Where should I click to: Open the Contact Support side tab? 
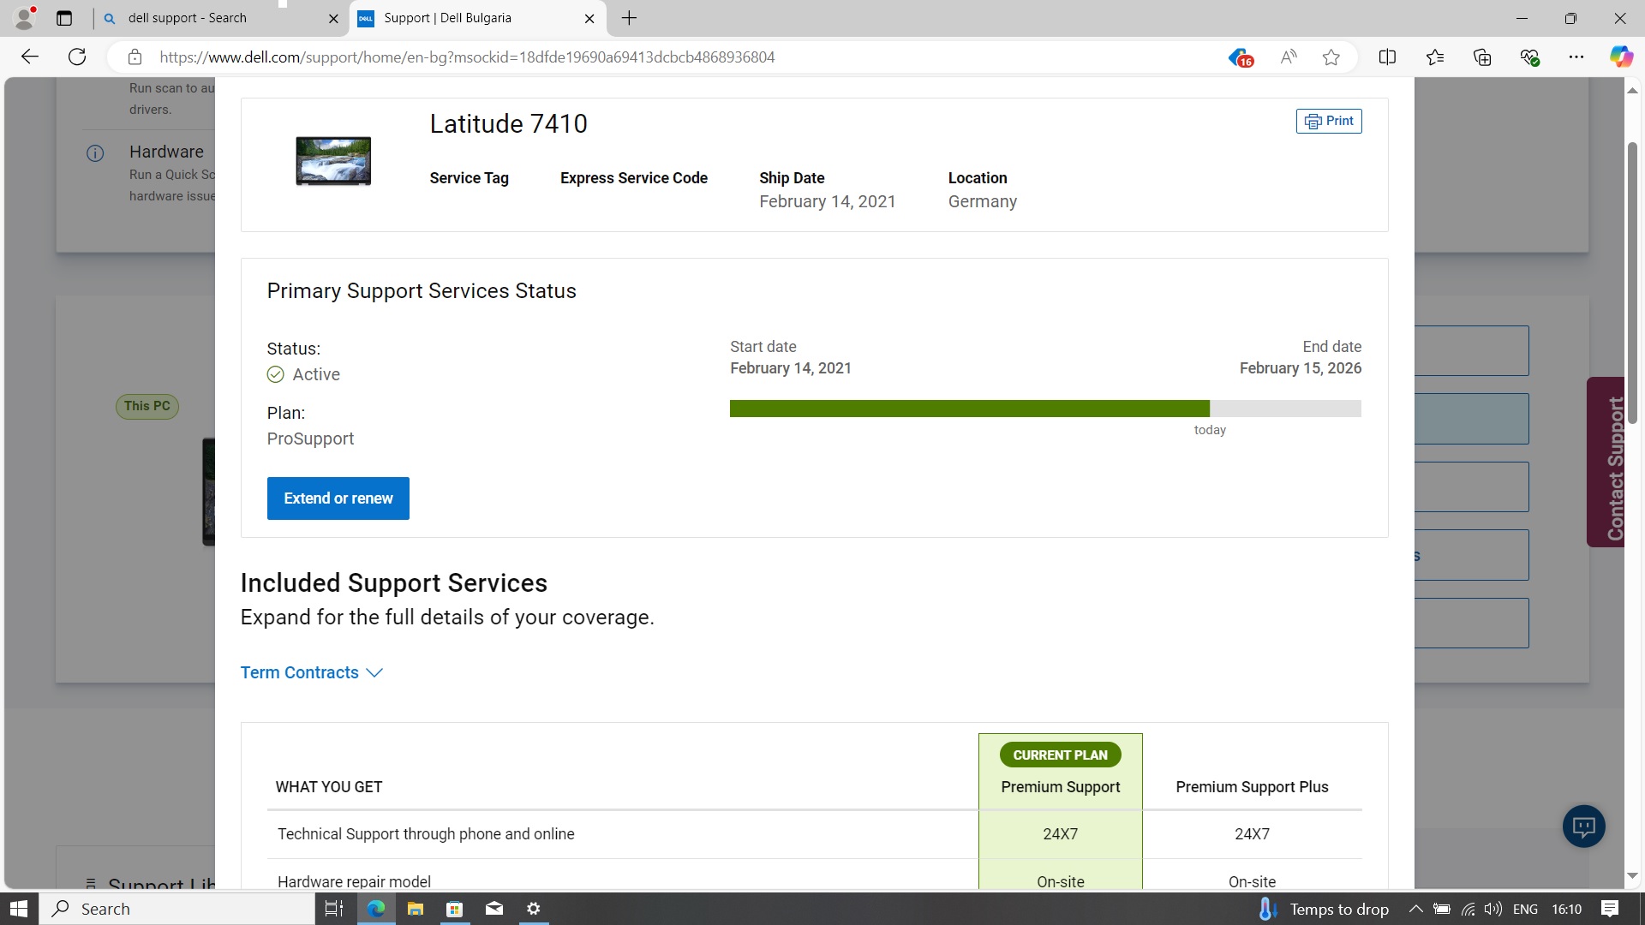click(1606, 462)
